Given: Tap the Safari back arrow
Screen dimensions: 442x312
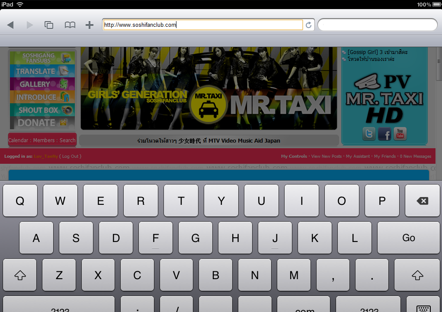Looking at the screenshot, I should point(10,25).
